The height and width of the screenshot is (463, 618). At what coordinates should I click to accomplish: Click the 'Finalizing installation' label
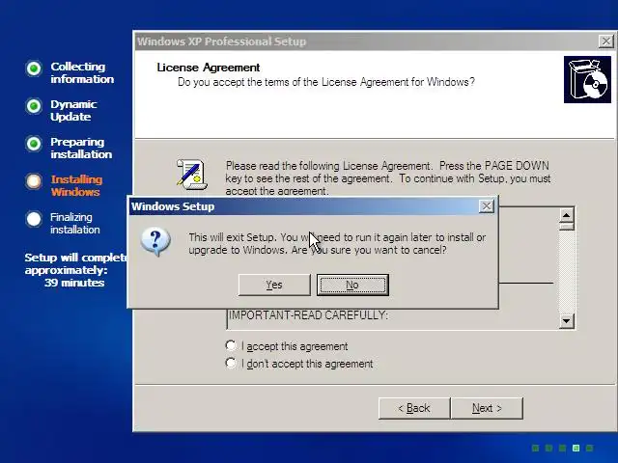(x=75, y=223)
